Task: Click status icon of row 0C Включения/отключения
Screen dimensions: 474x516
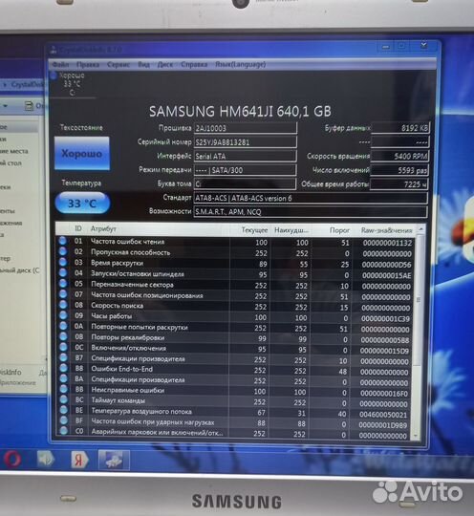Action: coord(63,347)
